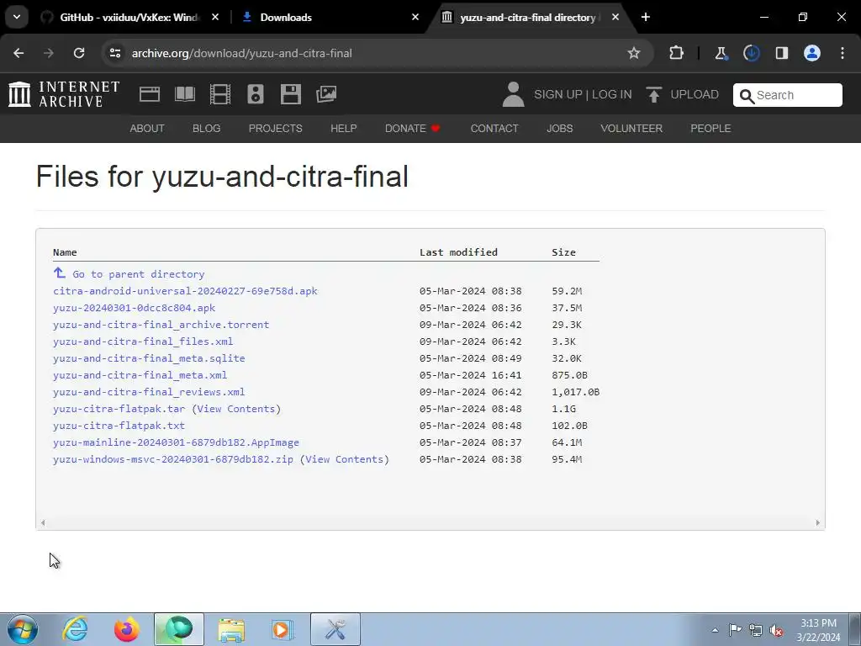The image size is (861, 646).
Task: Open PROJECTS menu item
Action: tap(276, 129)
